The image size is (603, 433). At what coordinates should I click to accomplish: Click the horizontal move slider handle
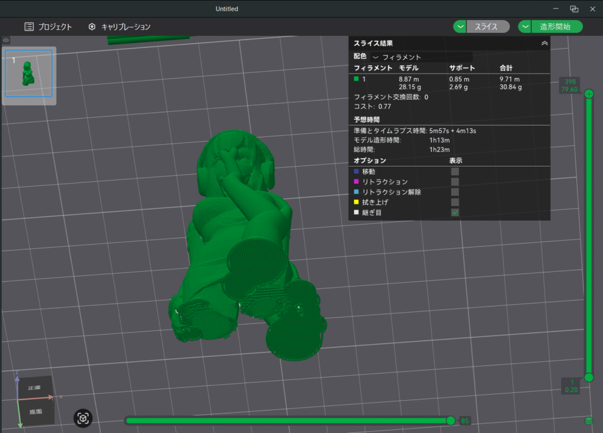click(450, 421)
